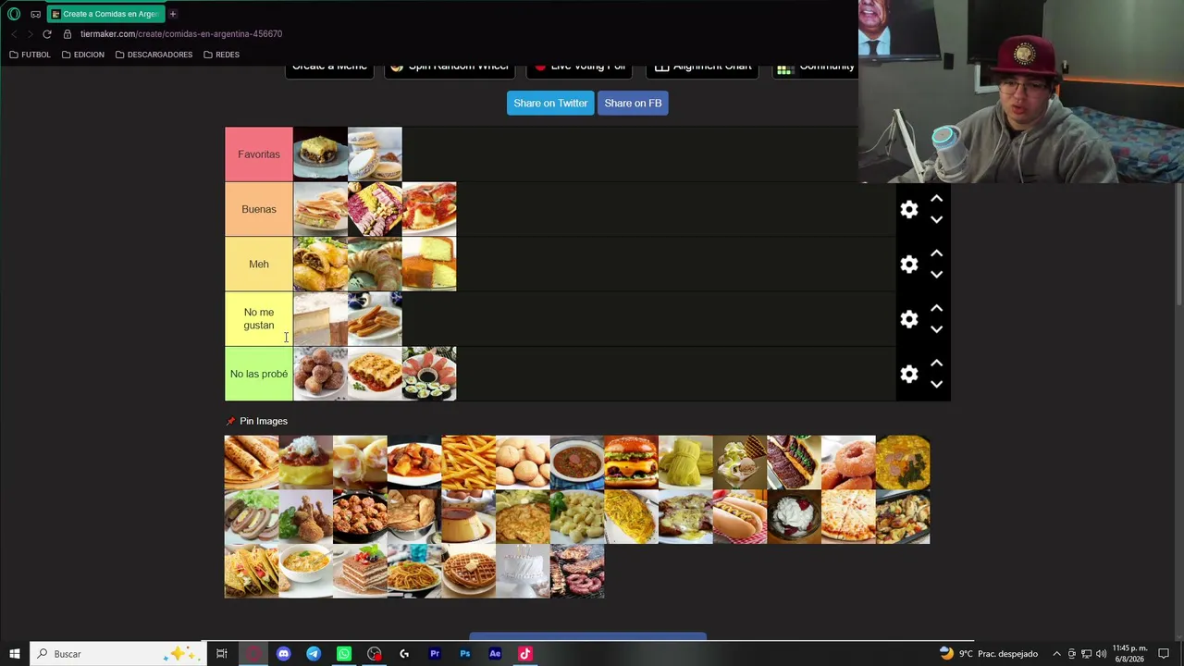The height and width of the screenshot is (666, 1184).
Task: Open Discord from the taskbar
Action: click(x=283, y=654)
